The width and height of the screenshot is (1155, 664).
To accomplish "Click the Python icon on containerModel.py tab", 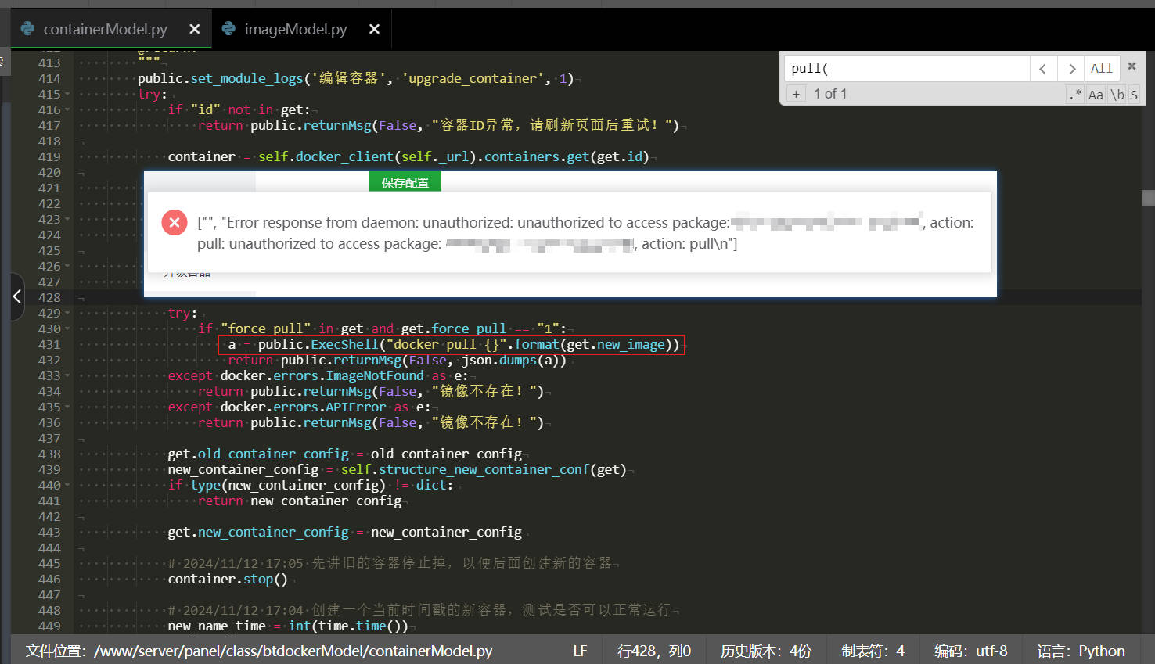I will coord(27,28).
